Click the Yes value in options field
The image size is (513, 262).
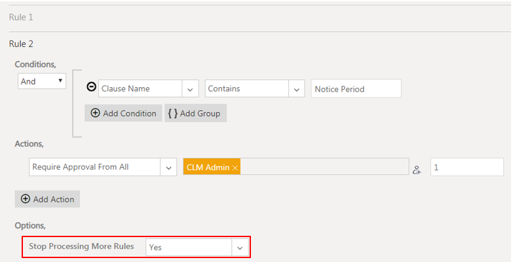coord(189,248)
